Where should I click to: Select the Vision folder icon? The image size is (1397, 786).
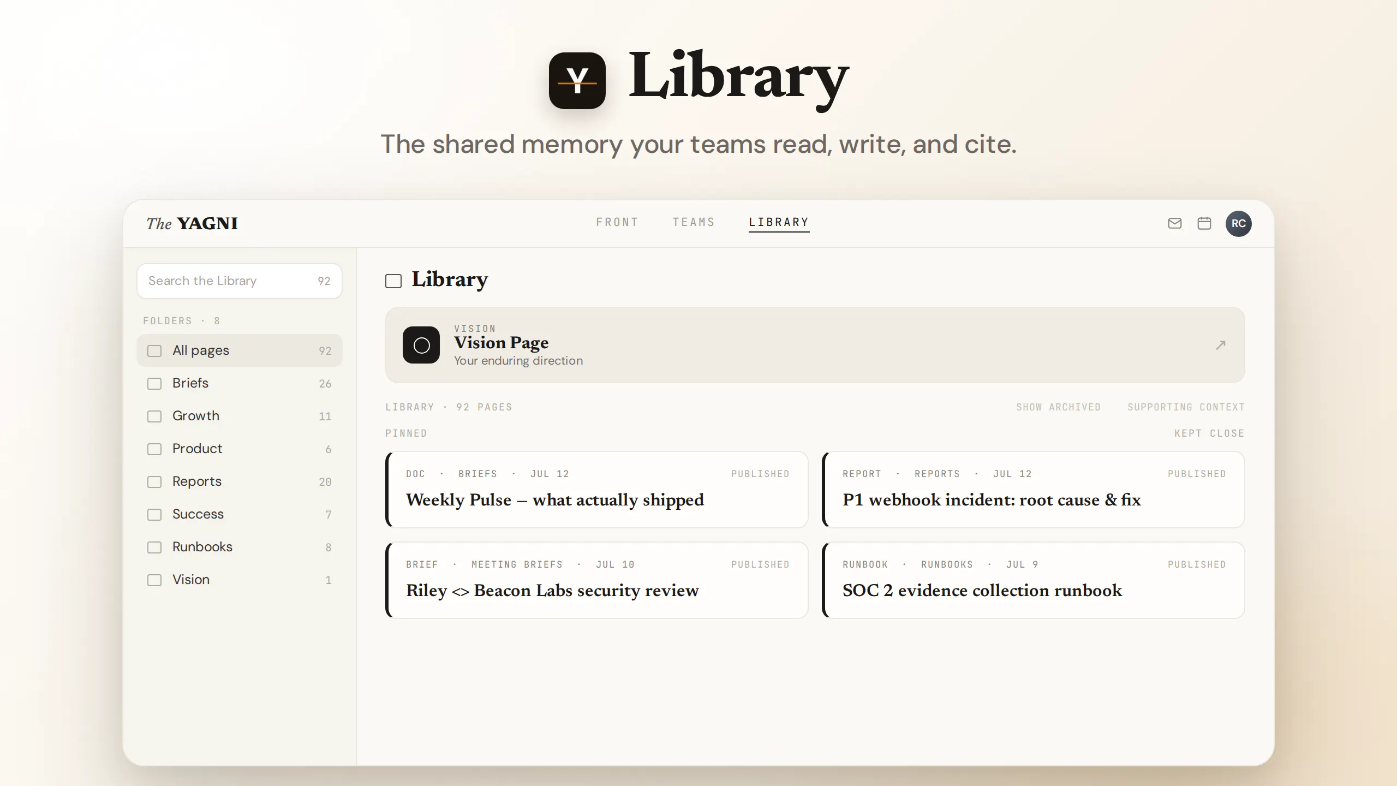154,580
